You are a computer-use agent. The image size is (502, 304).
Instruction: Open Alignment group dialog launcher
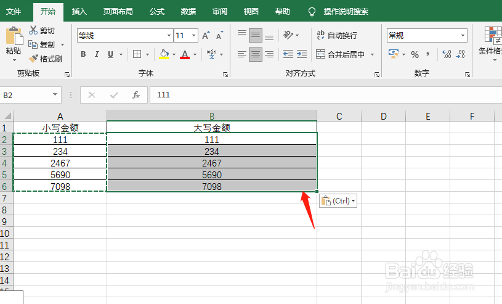click(377, 75)
